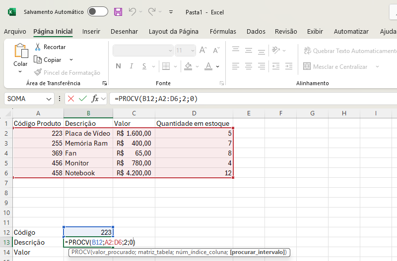The width and height of the screenshot is (397, 261).
Task: Click the Quantidade em estoque header cell
Action: 194,123
